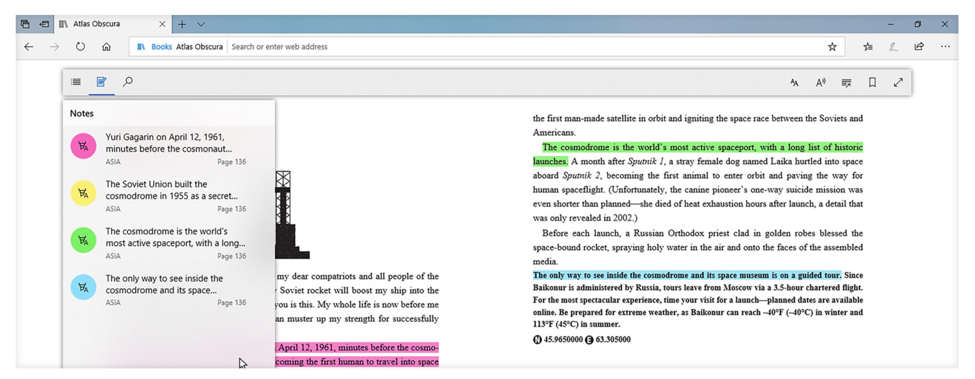Click the blue highlighted guided tour sentence

click(x=687, y=275)
